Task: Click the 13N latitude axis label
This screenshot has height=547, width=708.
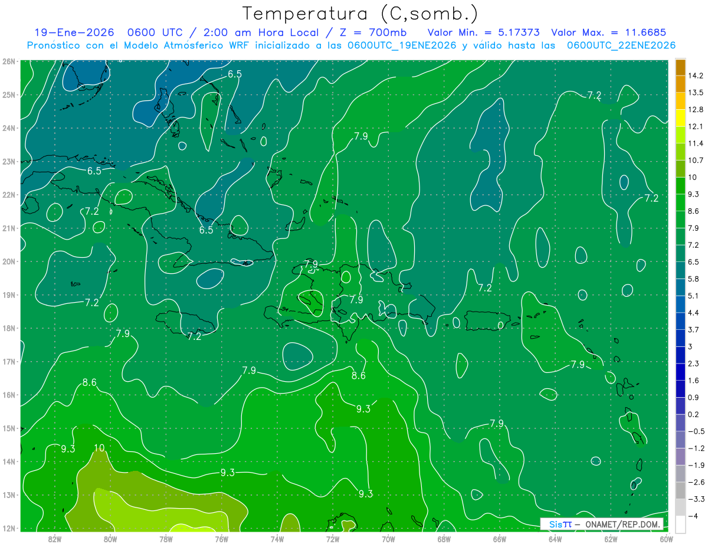Action: 8,494
